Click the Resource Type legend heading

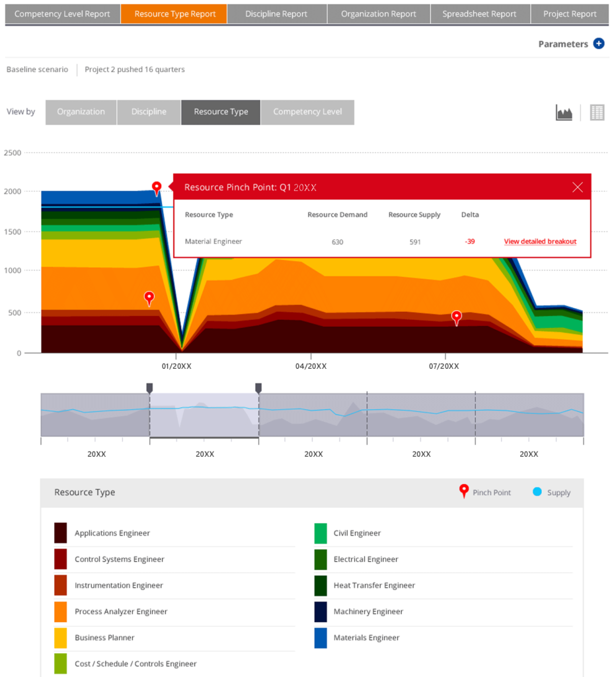85,492
